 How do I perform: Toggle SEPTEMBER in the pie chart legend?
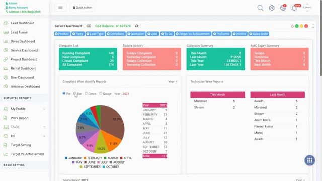click(90, 167)
